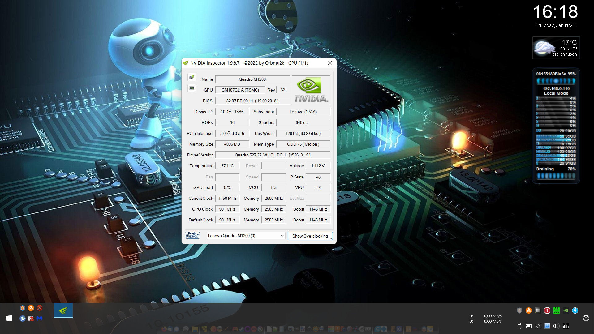The height and width of the screenshot is (334, 594).
Task: Click the blue bug taskbar icon
Action: [x=23, y=318]
